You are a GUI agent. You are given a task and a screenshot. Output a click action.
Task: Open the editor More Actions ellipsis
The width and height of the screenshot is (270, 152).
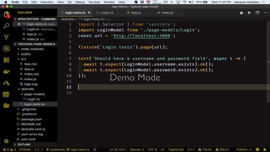point(266,13)
